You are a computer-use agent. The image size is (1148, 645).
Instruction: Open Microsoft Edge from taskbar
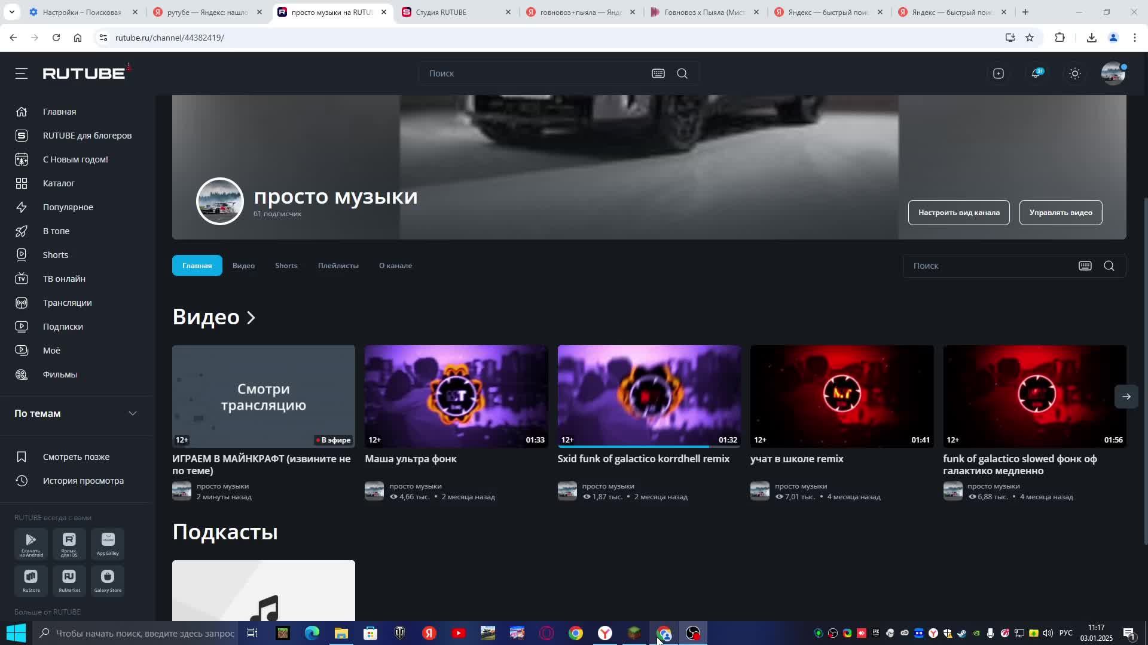coord(312,633)
